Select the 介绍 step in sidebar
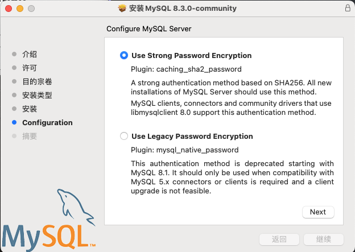 [x=30, y=54]
